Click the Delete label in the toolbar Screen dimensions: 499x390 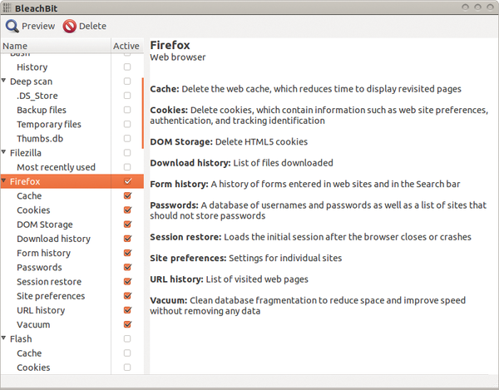(x=92, y=26)
